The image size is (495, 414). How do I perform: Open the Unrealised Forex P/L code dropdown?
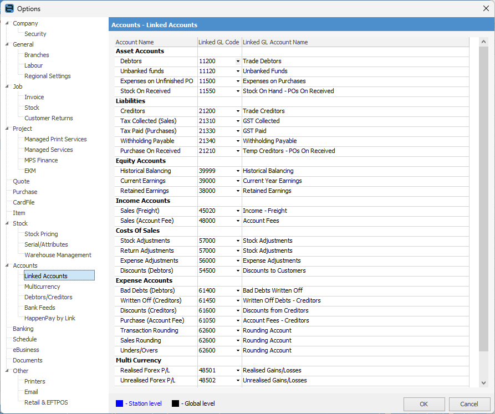238,380
